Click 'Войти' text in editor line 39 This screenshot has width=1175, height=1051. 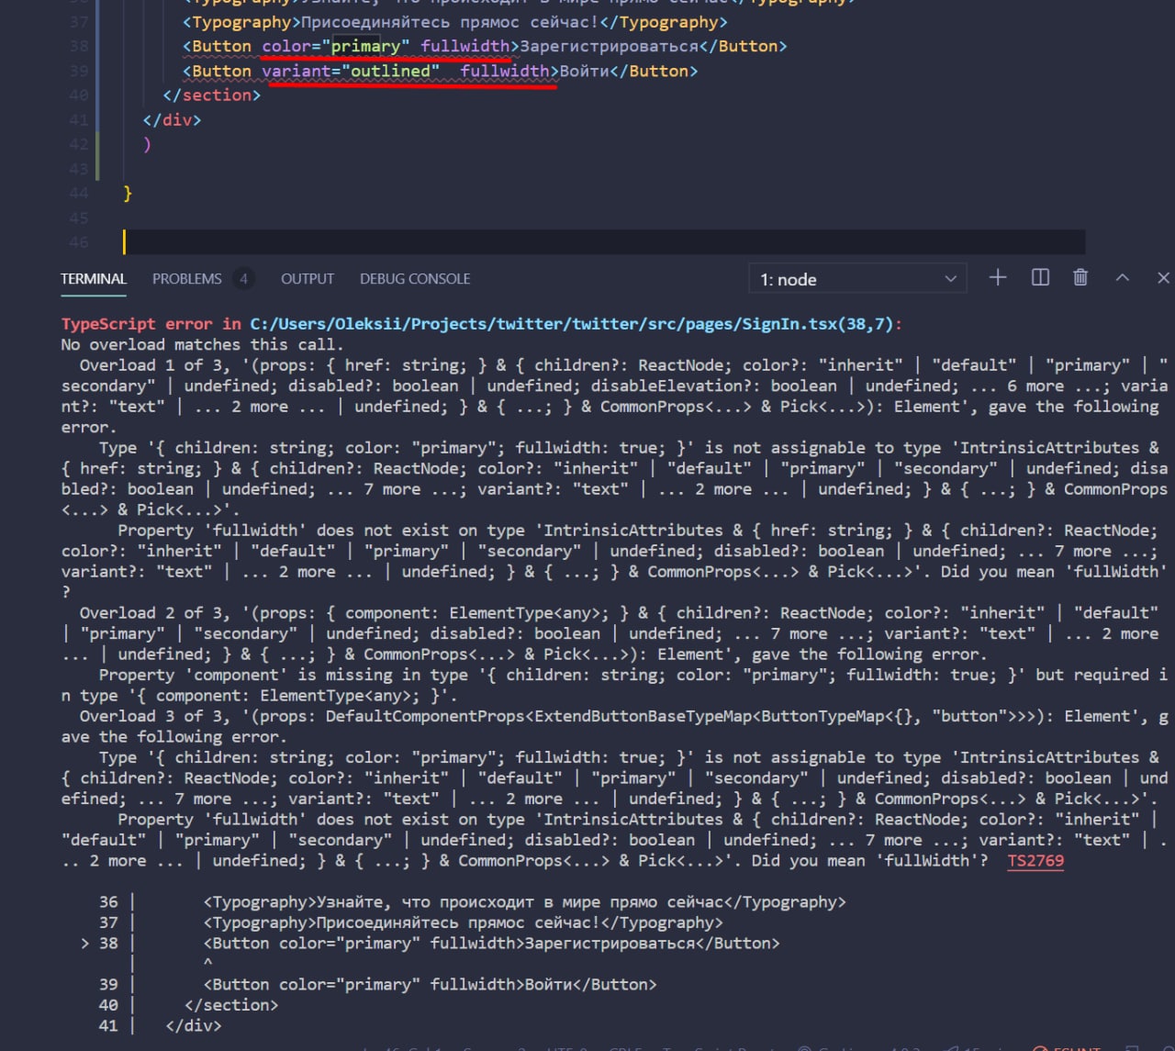pyautogui.click(x=585, y=71)
